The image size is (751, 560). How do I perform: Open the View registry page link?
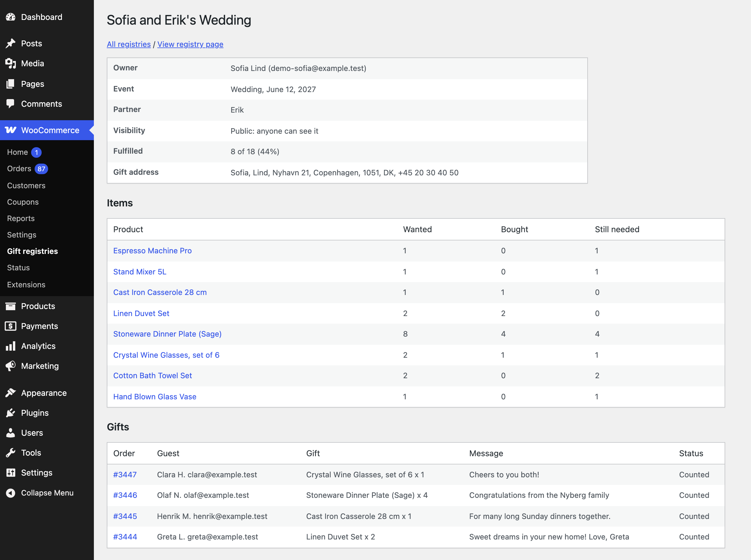(190, 44)
